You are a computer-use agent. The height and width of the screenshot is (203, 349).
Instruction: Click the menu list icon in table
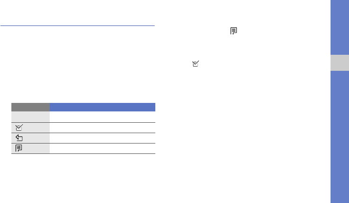19,148
